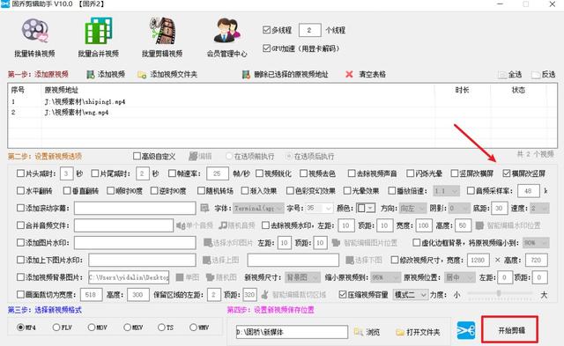Toggle 多线程 multithread checkbox
Image resolution: width=564 pixels, height=346 pixels.
point(266,30)
